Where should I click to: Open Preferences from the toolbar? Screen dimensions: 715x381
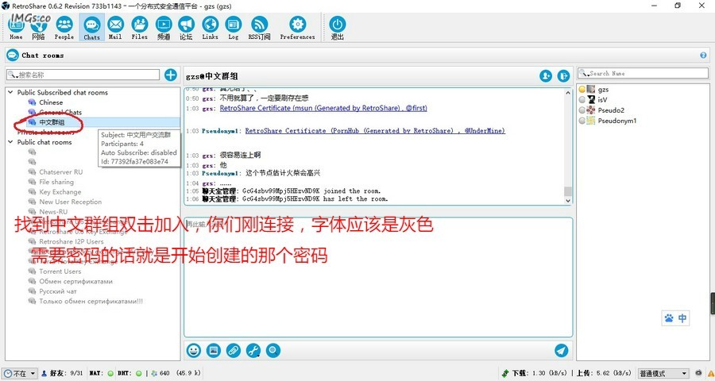298,28
